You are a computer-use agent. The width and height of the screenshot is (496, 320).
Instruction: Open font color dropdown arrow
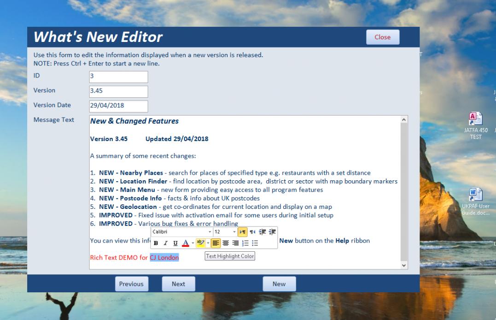[x=193, y=243]
